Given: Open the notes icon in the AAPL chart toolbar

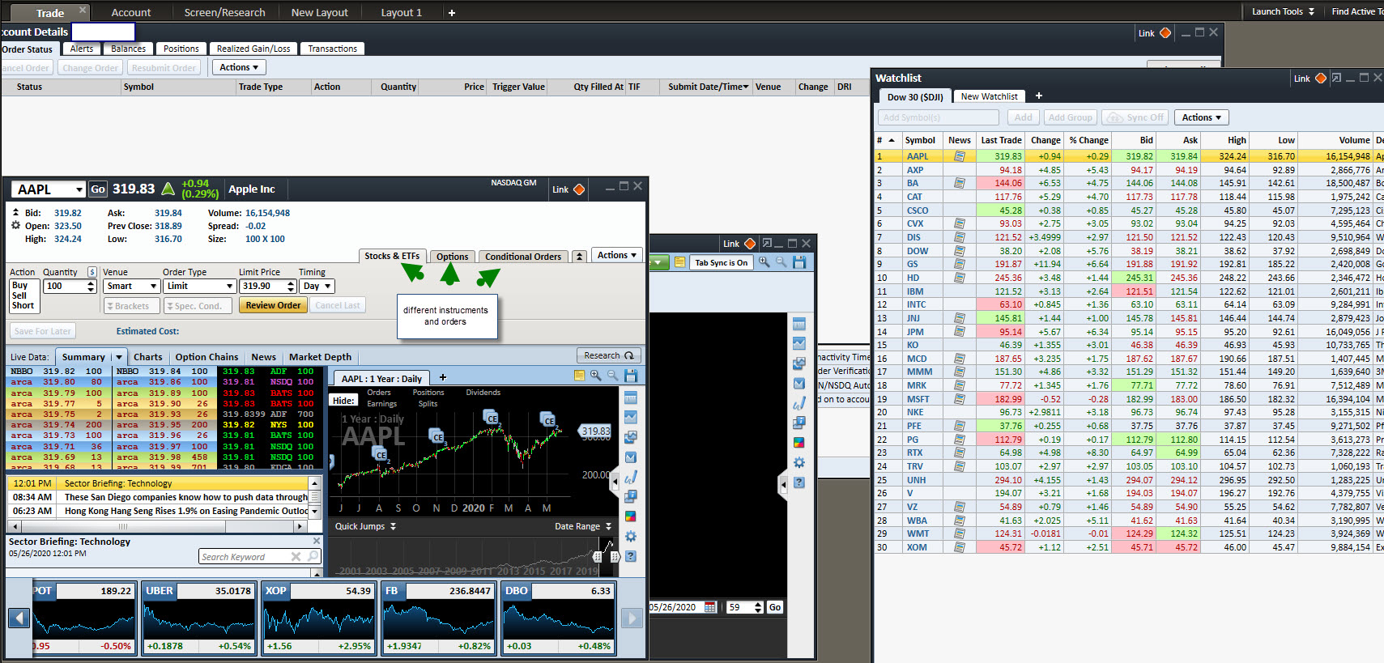Looking at the screenshot, I should [579, 376].
